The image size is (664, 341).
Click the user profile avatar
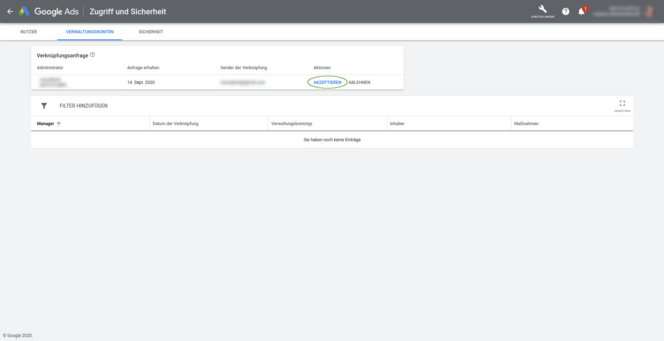click(649, 11)
